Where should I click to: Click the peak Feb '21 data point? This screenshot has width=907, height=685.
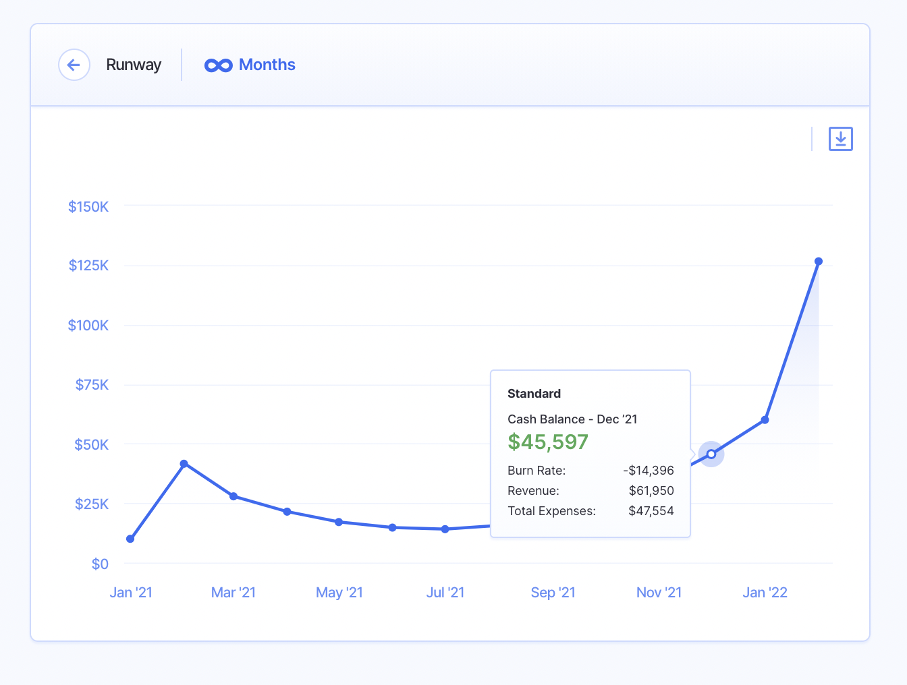pyautogui.click(x=184, y=464)
